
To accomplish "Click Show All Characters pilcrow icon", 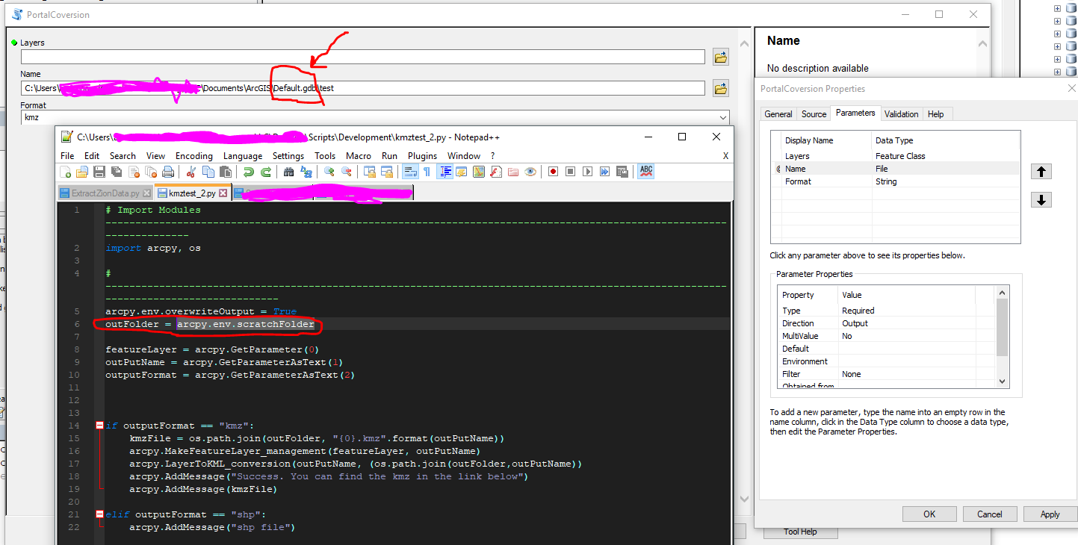I will (x=427, y=172).
